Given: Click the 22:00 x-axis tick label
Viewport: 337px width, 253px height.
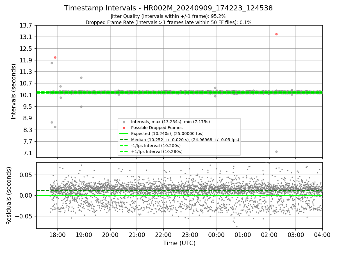Looking at the screenshot, I should click(163, 235).
